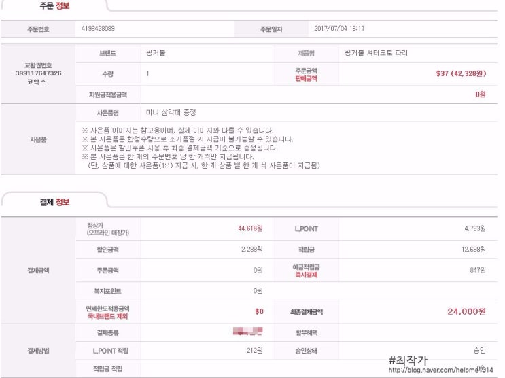The height and width of the screenshot is (378, 505).
Task: Click the 승인상태 label
Action: 306,351
